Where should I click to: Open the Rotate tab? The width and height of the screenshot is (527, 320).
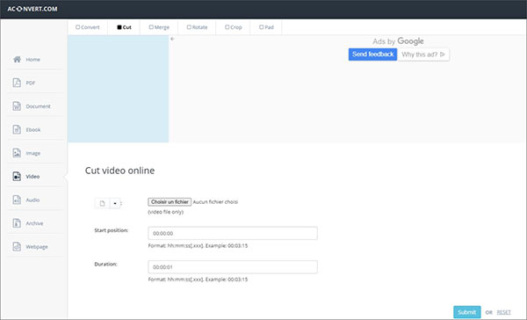pyautogui.click(x=198, y=27)
